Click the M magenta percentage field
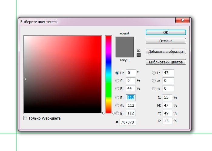The height and width of the screenshot is (151, 212). pos(167,105)
